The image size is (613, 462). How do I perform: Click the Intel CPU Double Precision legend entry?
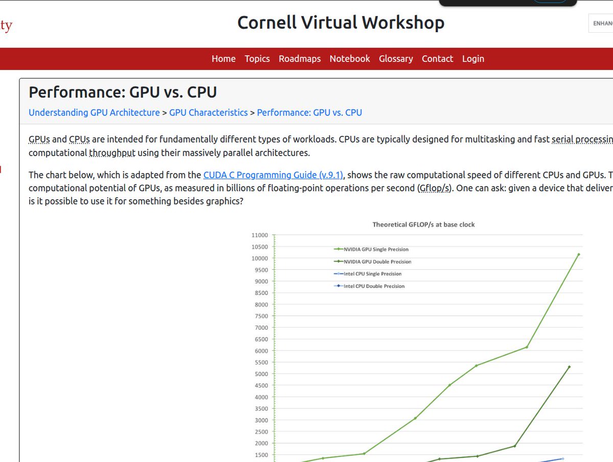pos(369,286)
